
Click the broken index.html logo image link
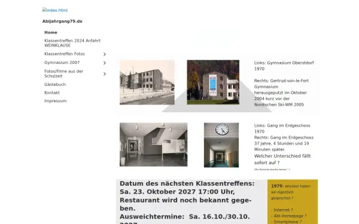[x=55, y=10]
